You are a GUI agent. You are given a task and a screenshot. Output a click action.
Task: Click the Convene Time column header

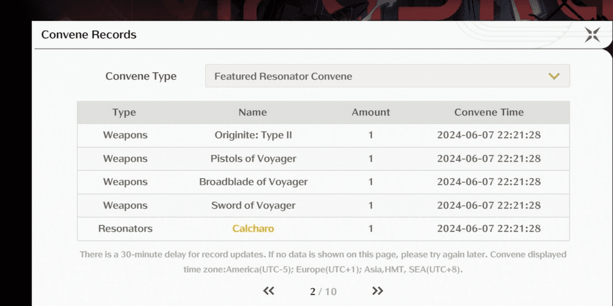pos(489,112)
